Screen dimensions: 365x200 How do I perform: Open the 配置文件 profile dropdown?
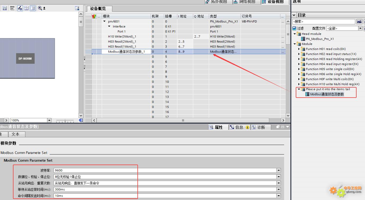pyautogui.click(x=360, y=28)
